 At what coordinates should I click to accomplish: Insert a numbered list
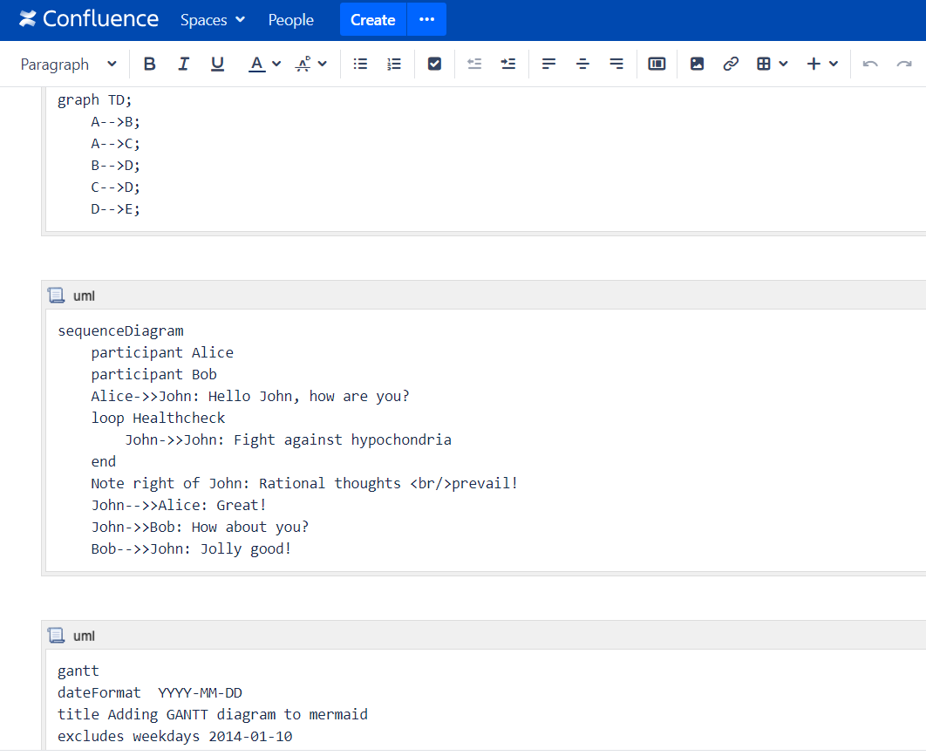(x=393, y=63)
